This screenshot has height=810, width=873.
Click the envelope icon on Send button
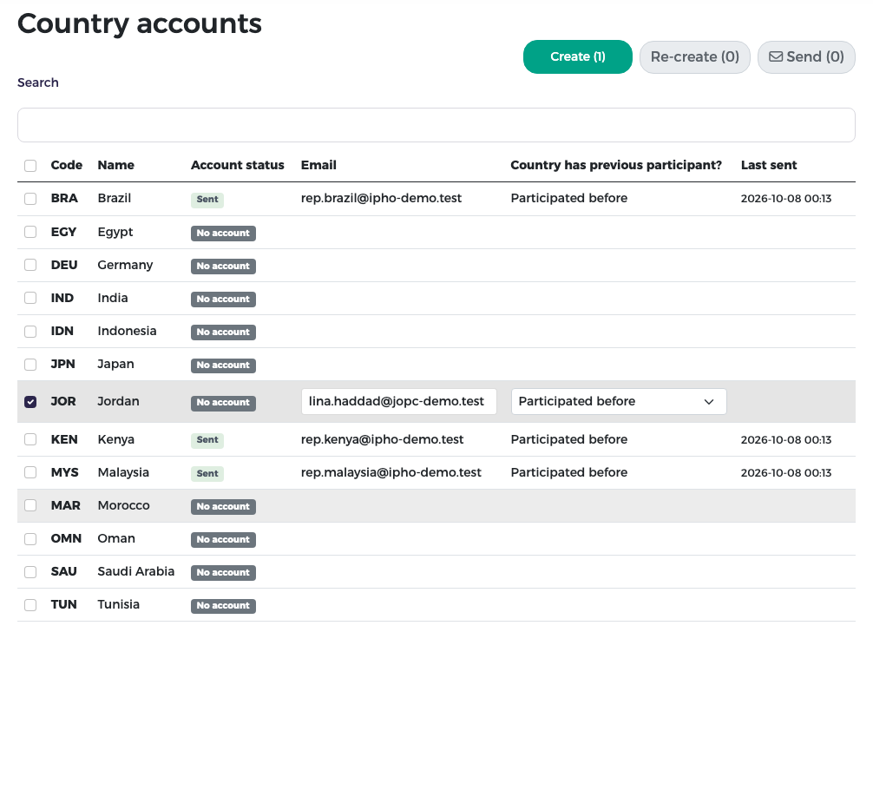point(776,56)
